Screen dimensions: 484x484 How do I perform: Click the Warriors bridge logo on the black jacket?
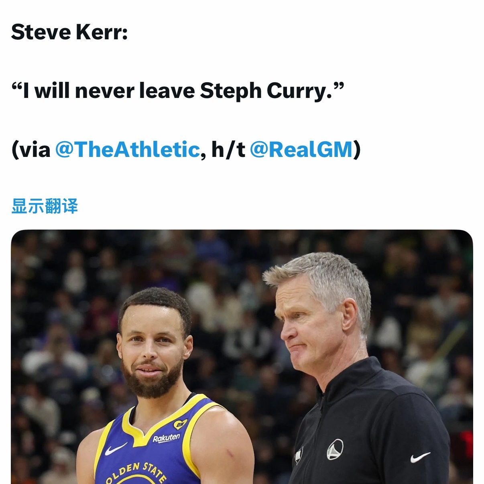click(335, 449)
